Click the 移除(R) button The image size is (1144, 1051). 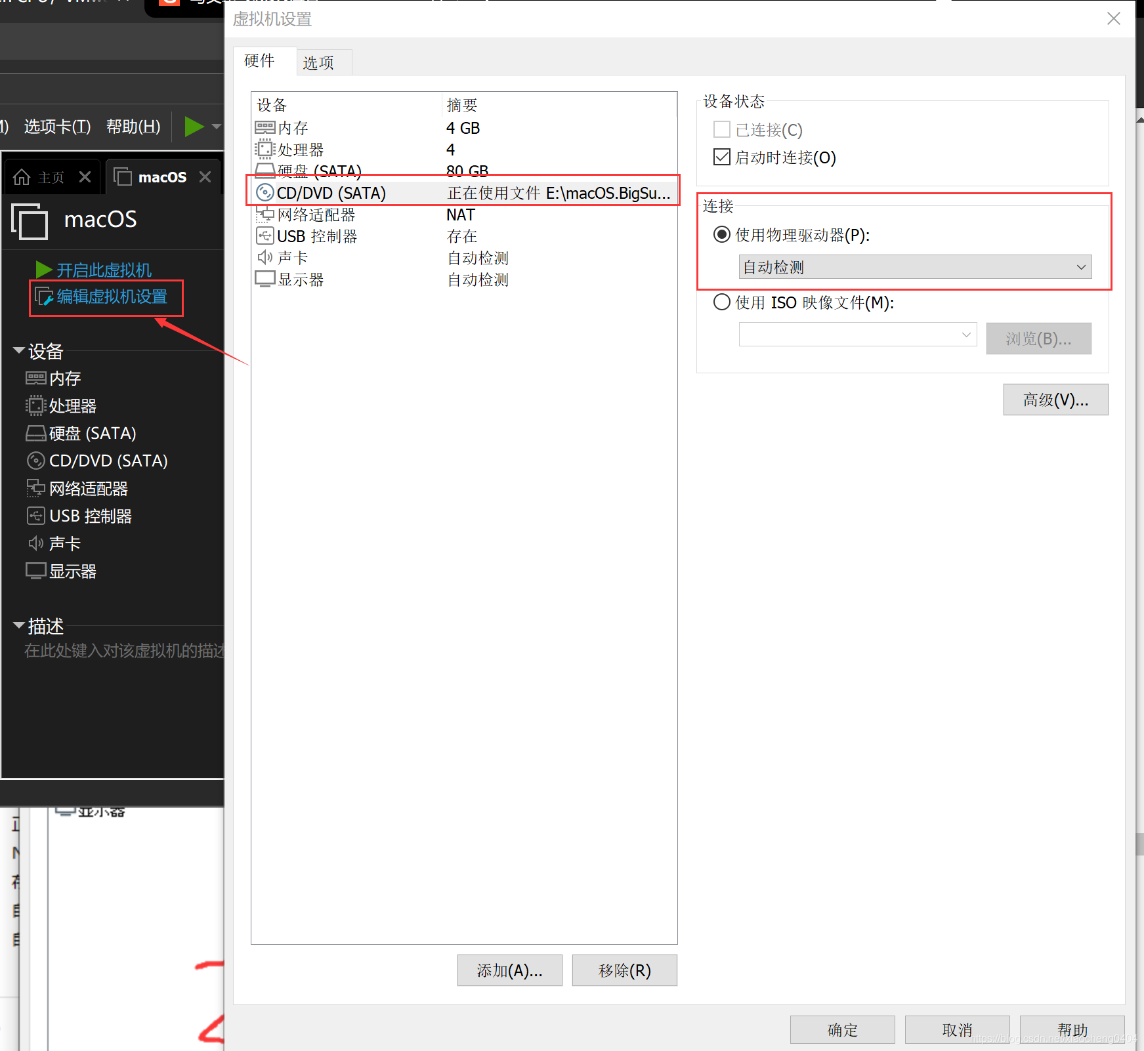tap(625, 970)
